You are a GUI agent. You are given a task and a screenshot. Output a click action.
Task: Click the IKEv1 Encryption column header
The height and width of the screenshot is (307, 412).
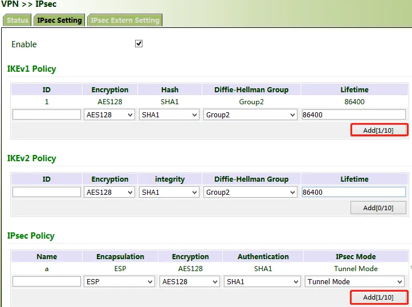click(x=110, y=90)
